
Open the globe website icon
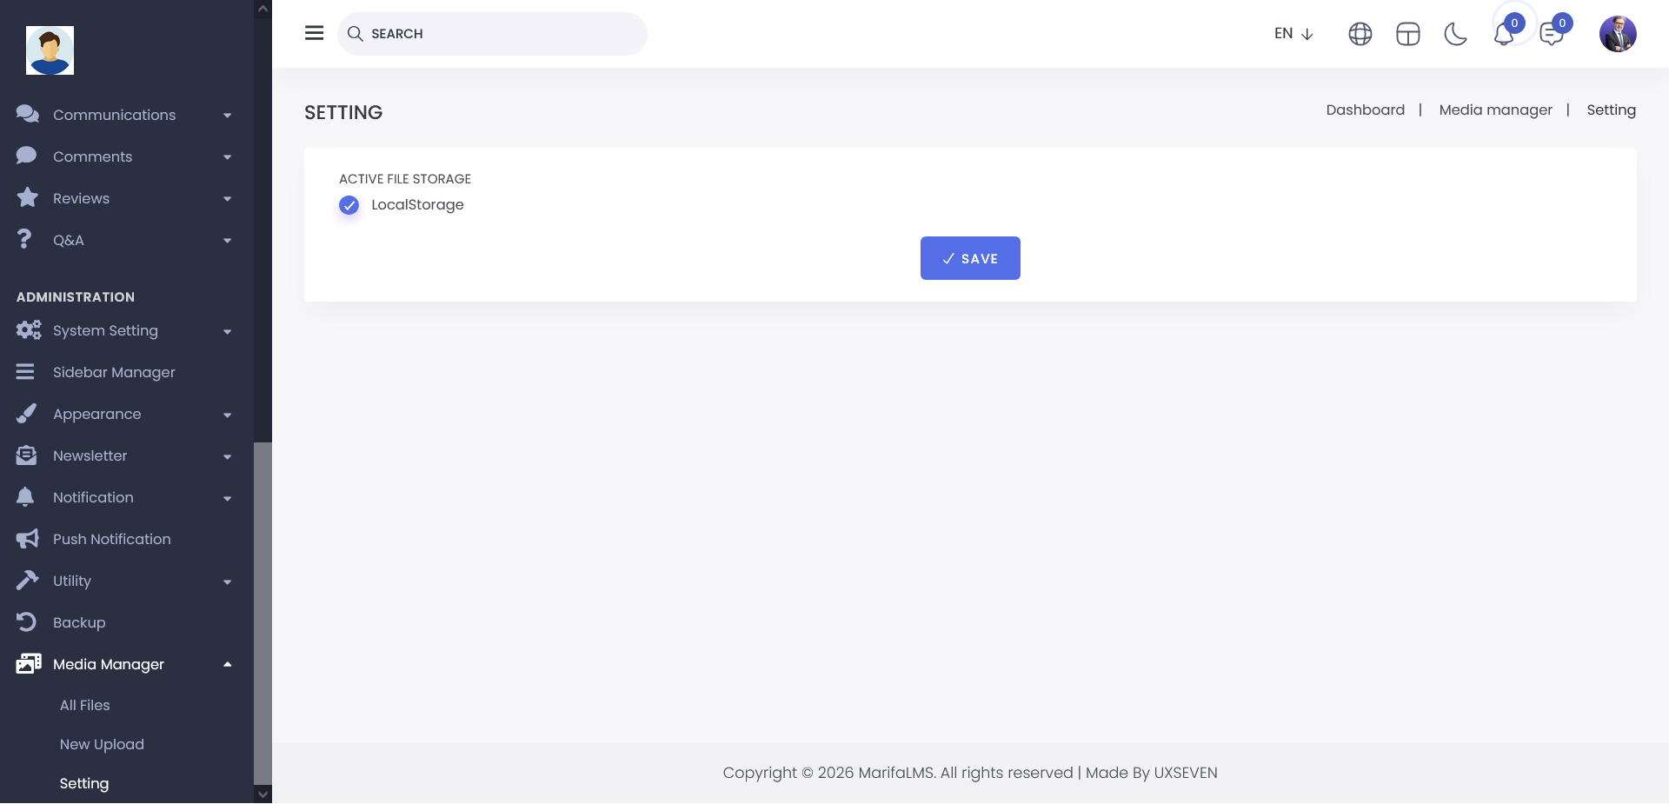(1360, 34)
